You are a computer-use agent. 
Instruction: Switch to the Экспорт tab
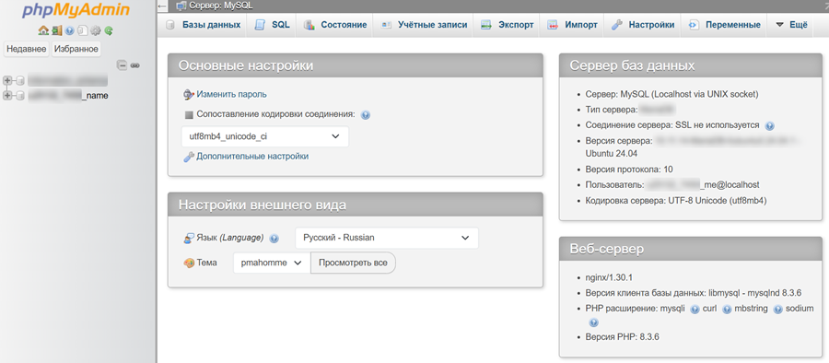[507, 25]
